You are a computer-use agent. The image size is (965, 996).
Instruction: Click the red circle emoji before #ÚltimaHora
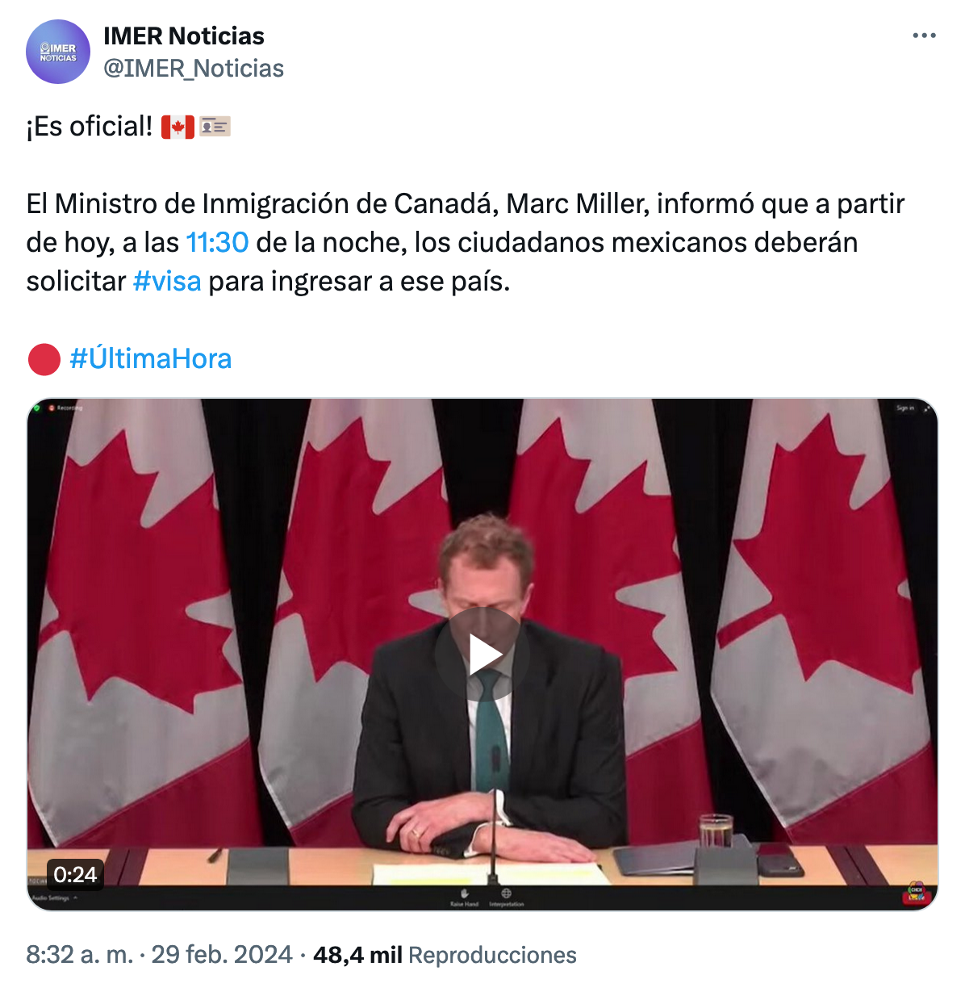(x=44, y=359)
